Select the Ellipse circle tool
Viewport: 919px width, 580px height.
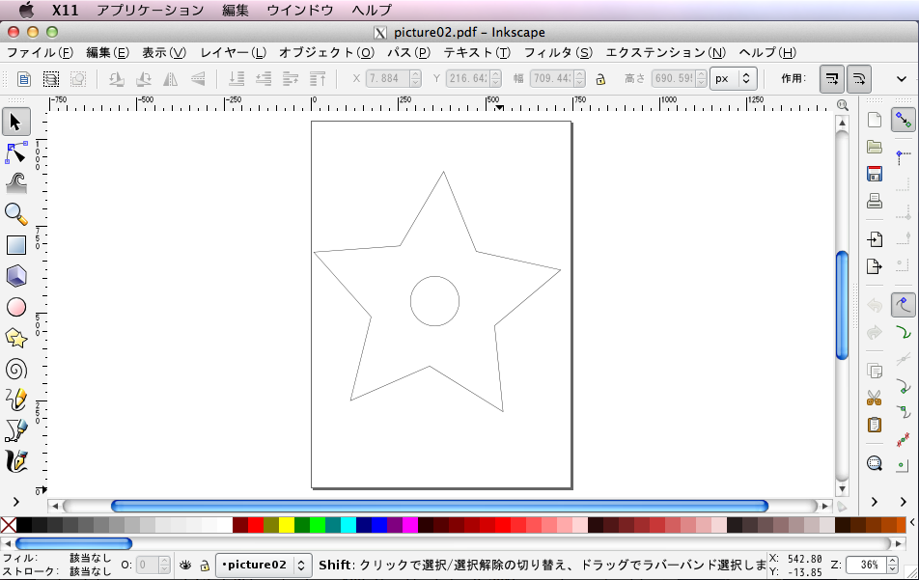click(15, 307)
